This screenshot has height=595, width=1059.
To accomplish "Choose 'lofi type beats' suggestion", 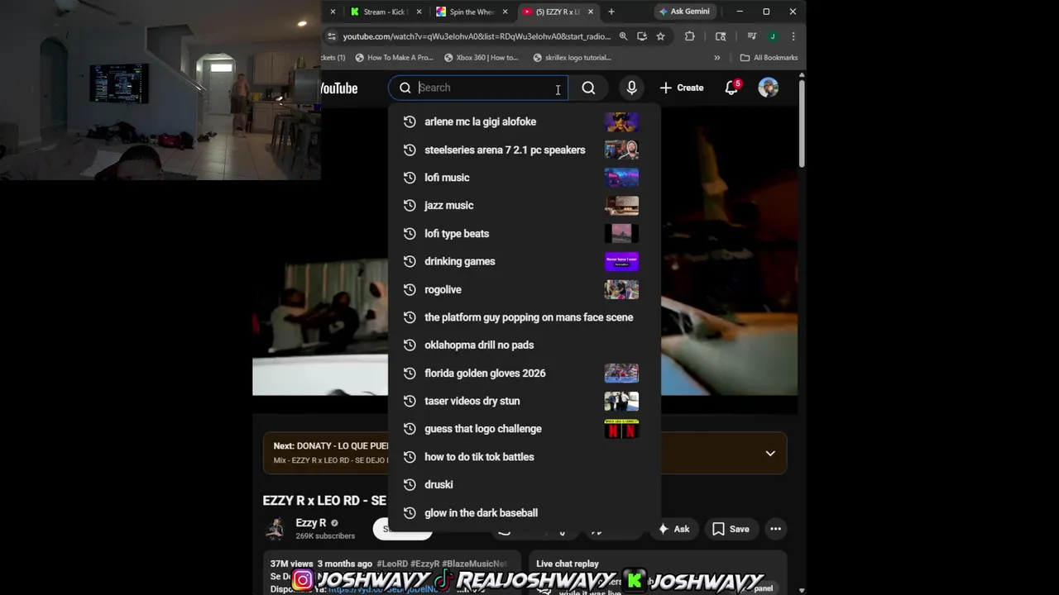I will click(524, 233).
